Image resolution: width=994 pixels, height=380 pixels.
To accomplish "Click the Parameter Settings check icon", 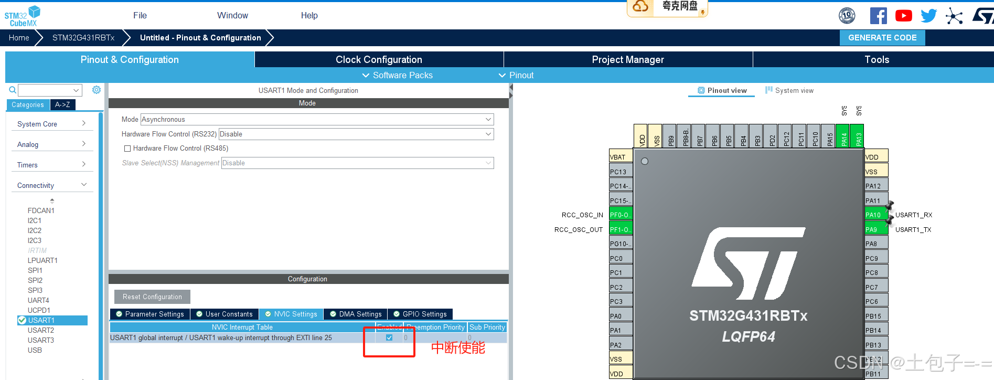I will click(x=119, y=314).
